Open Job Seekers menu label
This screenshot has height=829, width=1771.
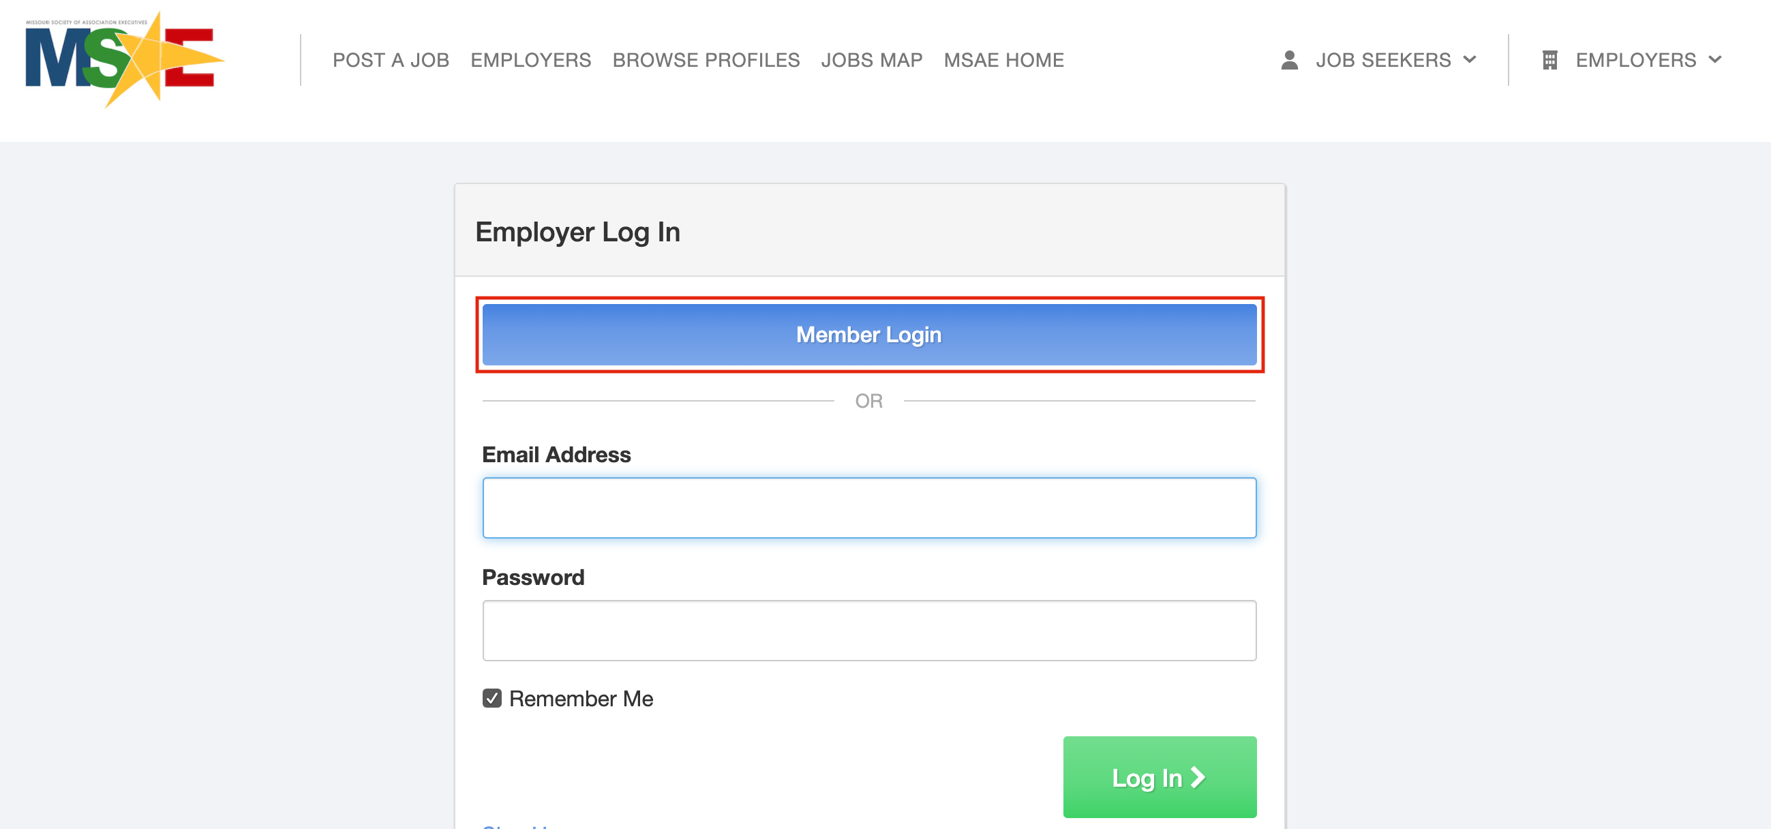tap(1383, 60)
